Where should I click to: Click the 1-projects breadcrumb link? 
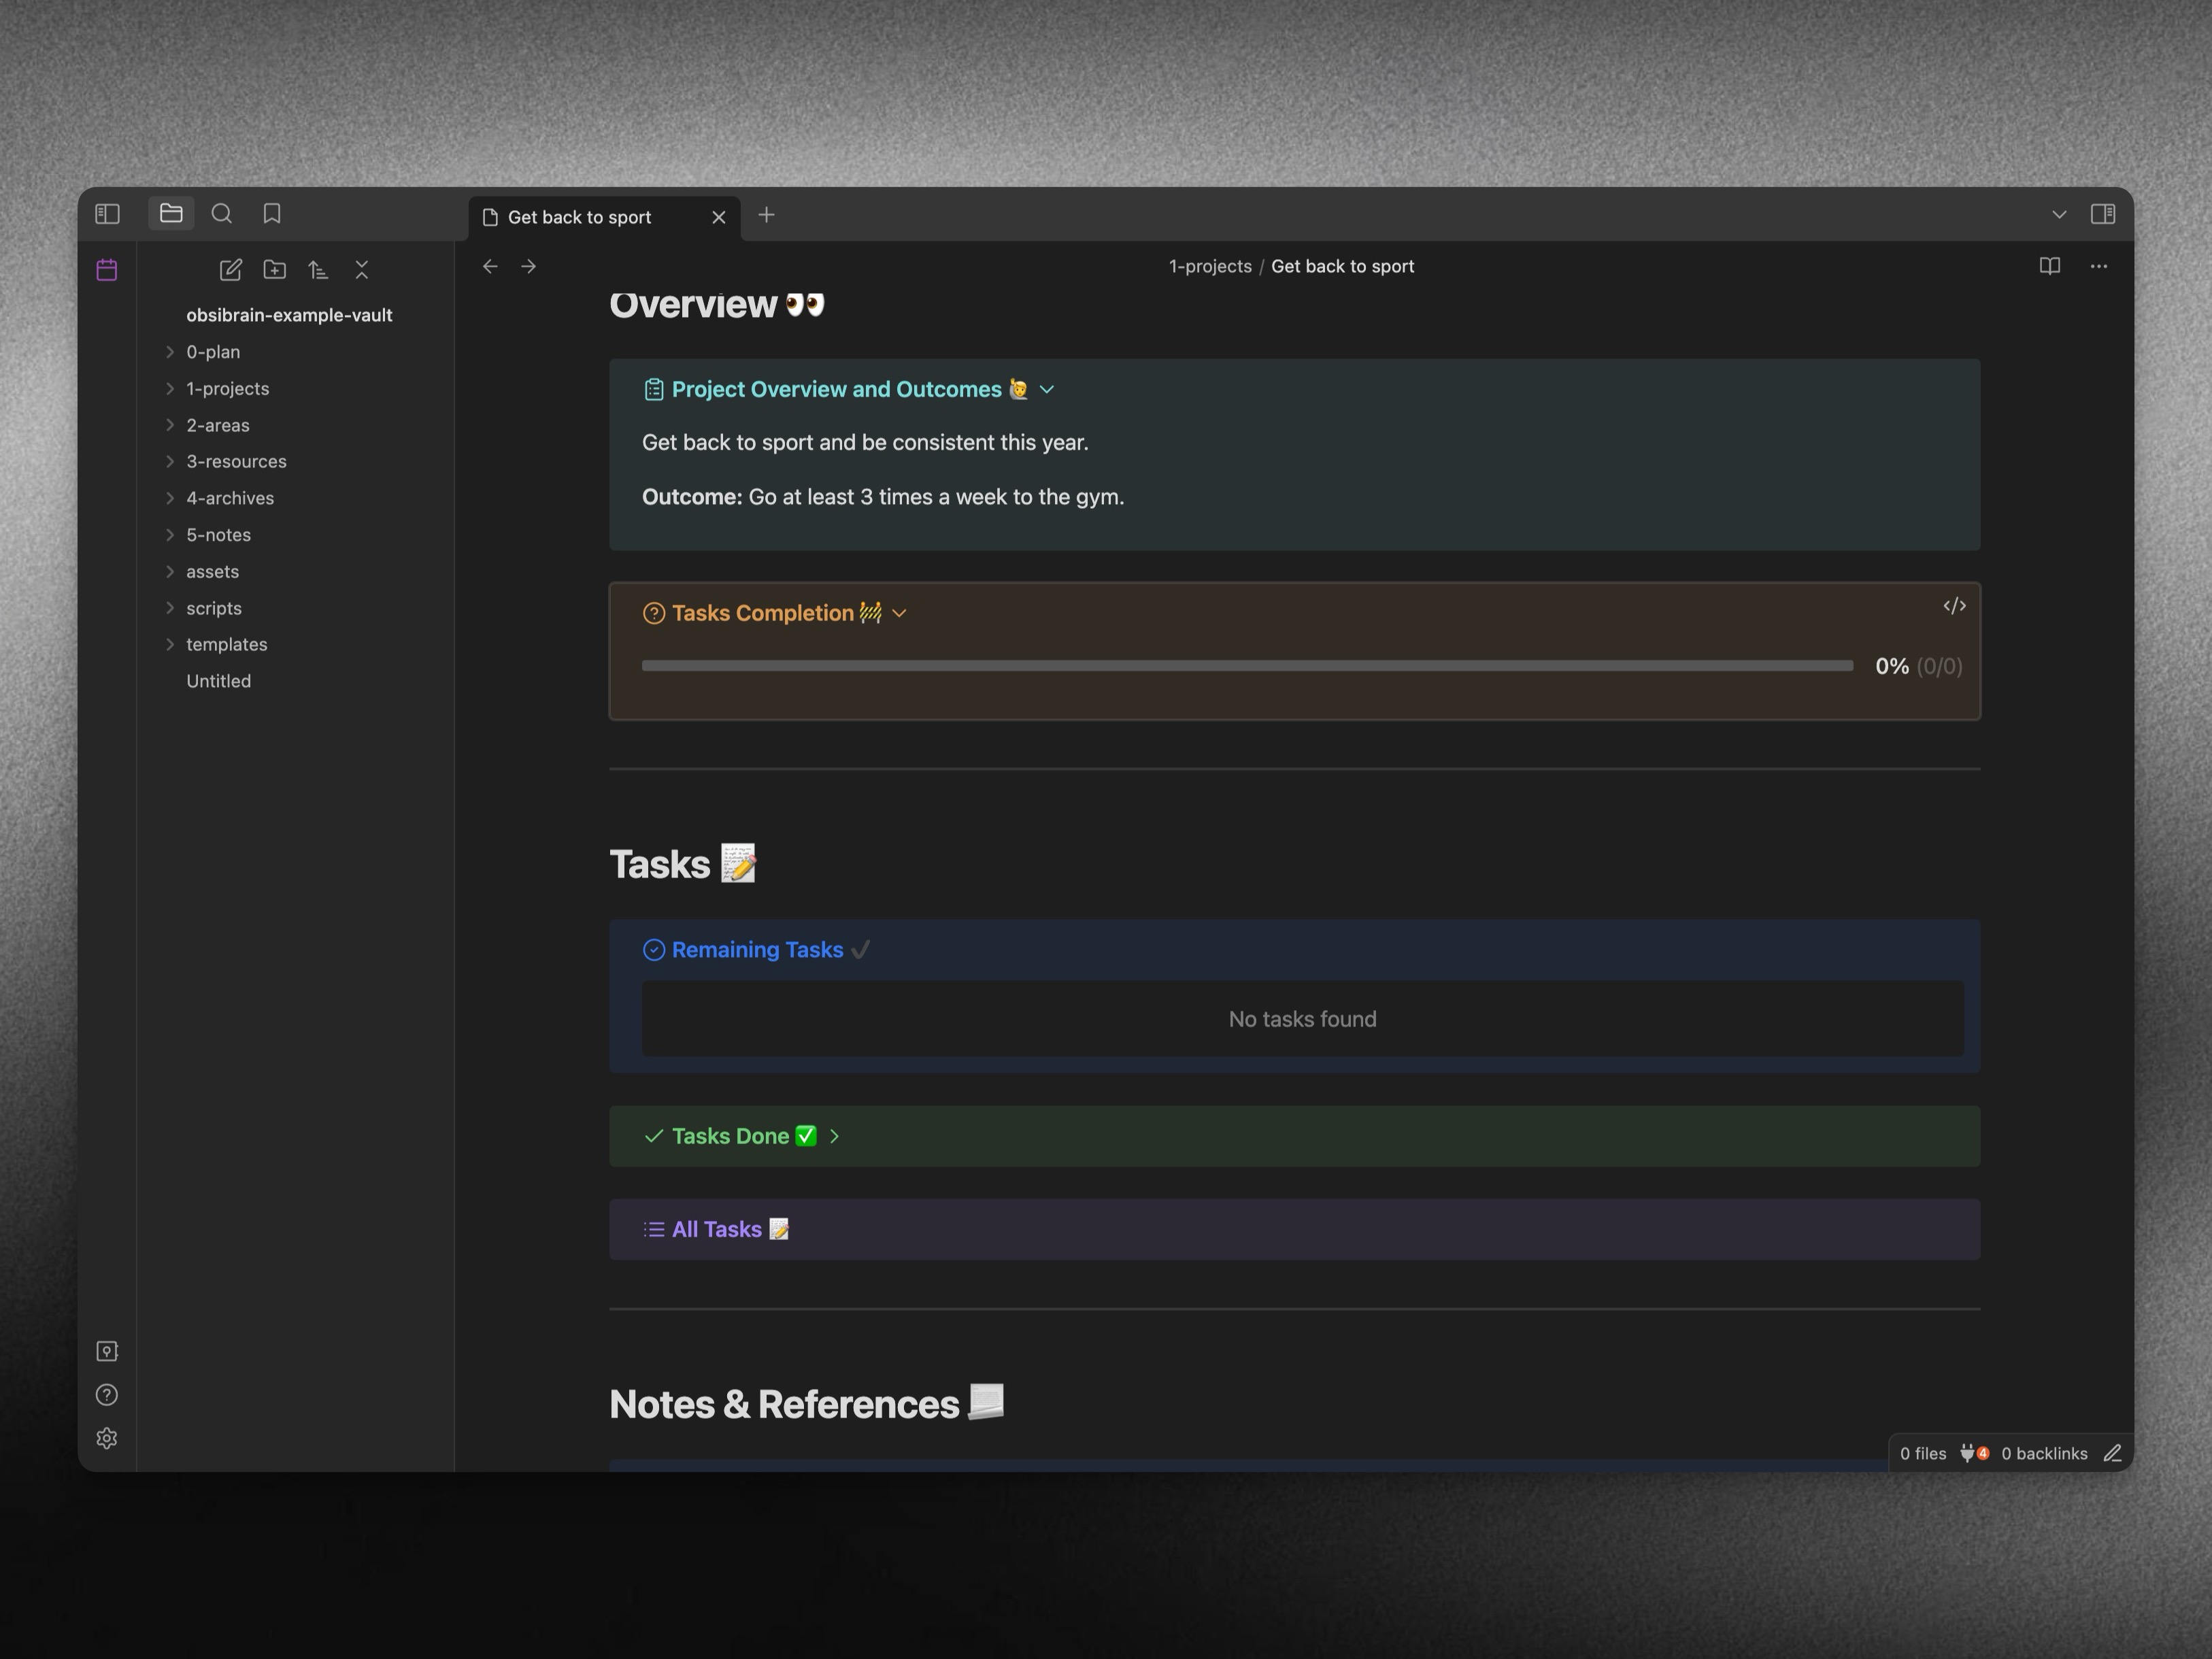1210,266
